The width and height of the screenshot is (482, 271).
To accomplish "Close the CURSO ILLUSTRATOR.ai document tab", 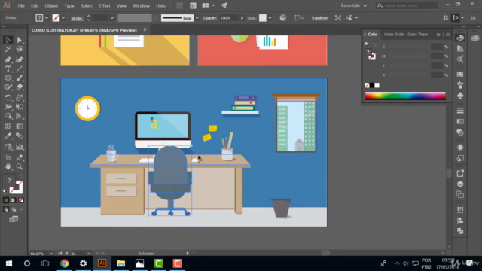I will click(x=145, y=30).
